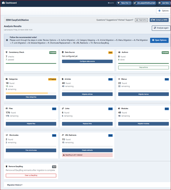The width and height of the screenshot is (171, 190).
Task: Click the Options button at top right
Action: pyautogui.click(x=163, y=11)
